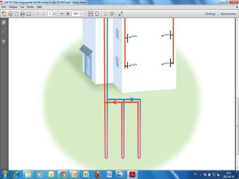Zoom in with the plus button
Image resolution: width=239 pixels, height=179 pixels.
tap(68, 14)
